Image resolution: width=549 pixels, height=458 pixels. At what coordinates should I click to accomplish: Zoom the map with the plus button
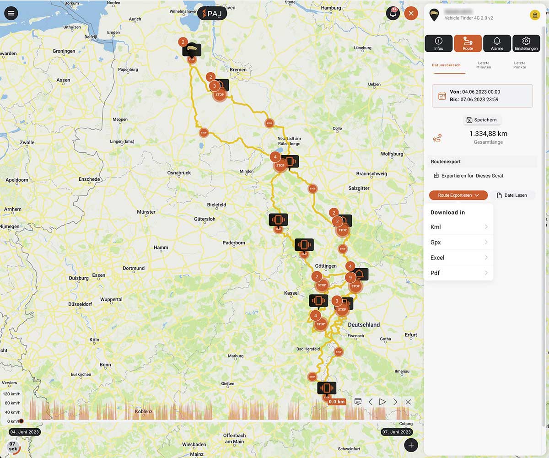point(411,445)
